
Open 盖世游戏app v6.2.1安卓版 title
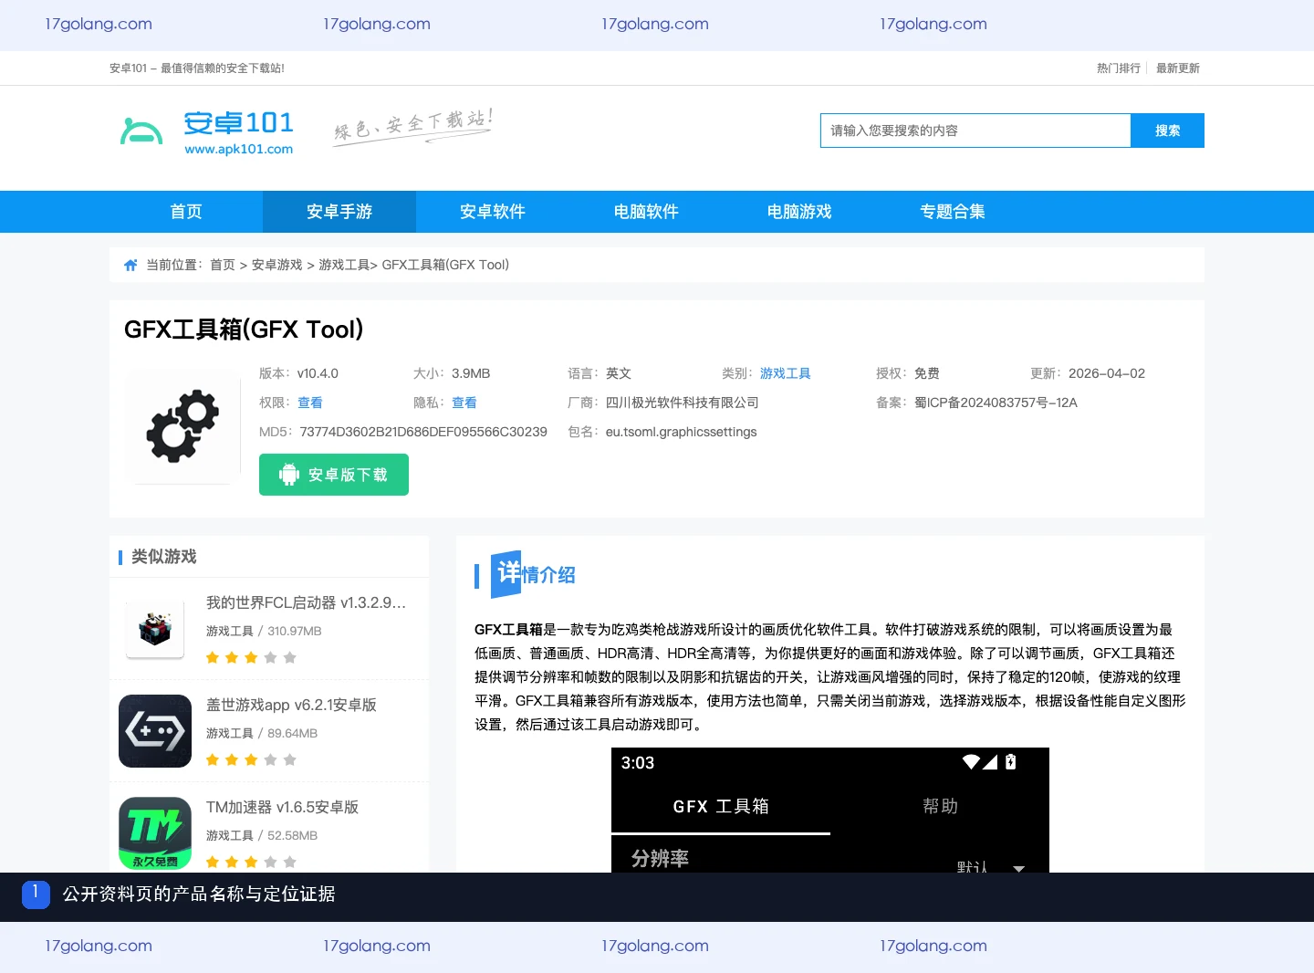[x=291, y=705]
